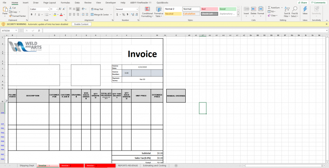
Task: Activate the Format Painter tool
Action: (18, 16)
